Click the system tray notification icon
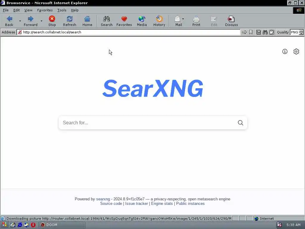Viewport: 305px width, 229px height. 279,225
